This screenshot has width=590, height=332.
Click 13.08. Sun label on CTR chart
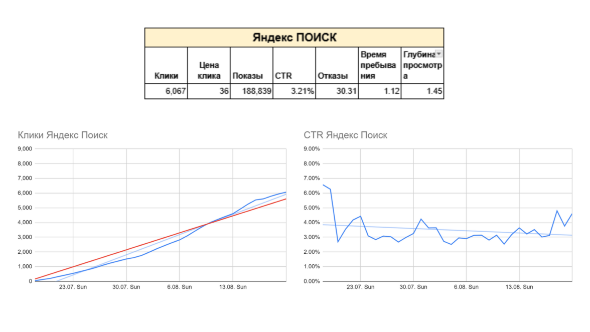(519, 287)
